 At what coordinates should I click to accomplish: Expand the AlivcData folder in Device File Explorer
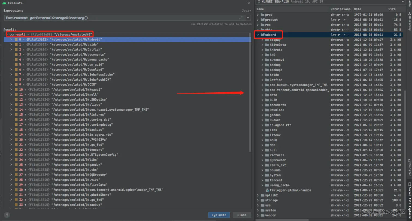click(x=262, y=45)
